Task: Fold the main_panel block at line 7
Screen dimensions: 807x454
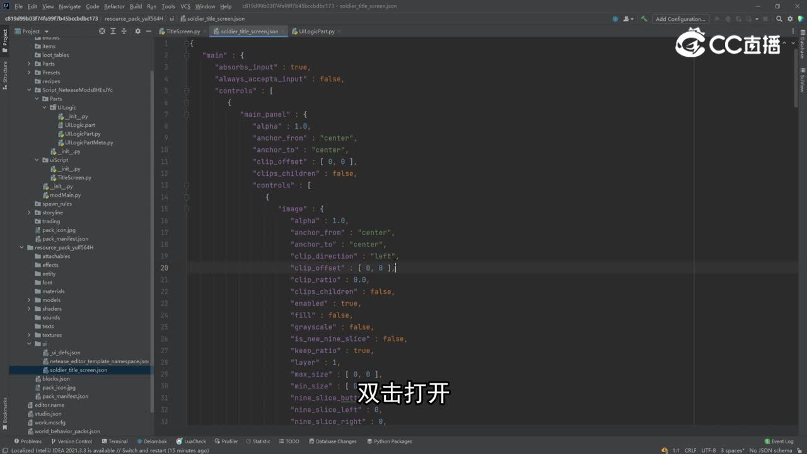Action: pyautogui.click(x=187, y=114)
